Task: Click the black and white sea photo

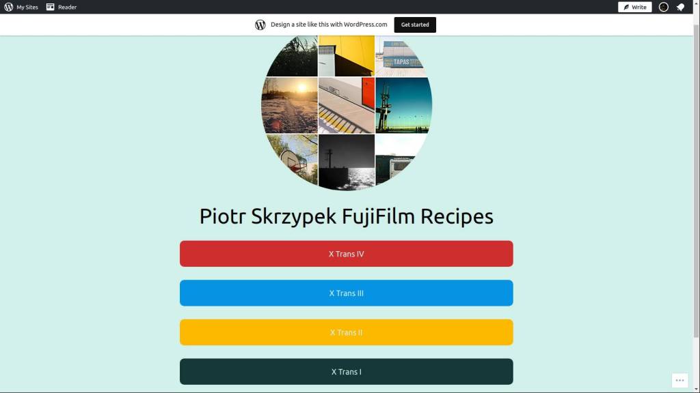Action: [347, 162]
